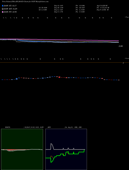
Task: Click the 'Pre V: 51.211 M' value
Action: pyautogui.click(x=103, y=8)
